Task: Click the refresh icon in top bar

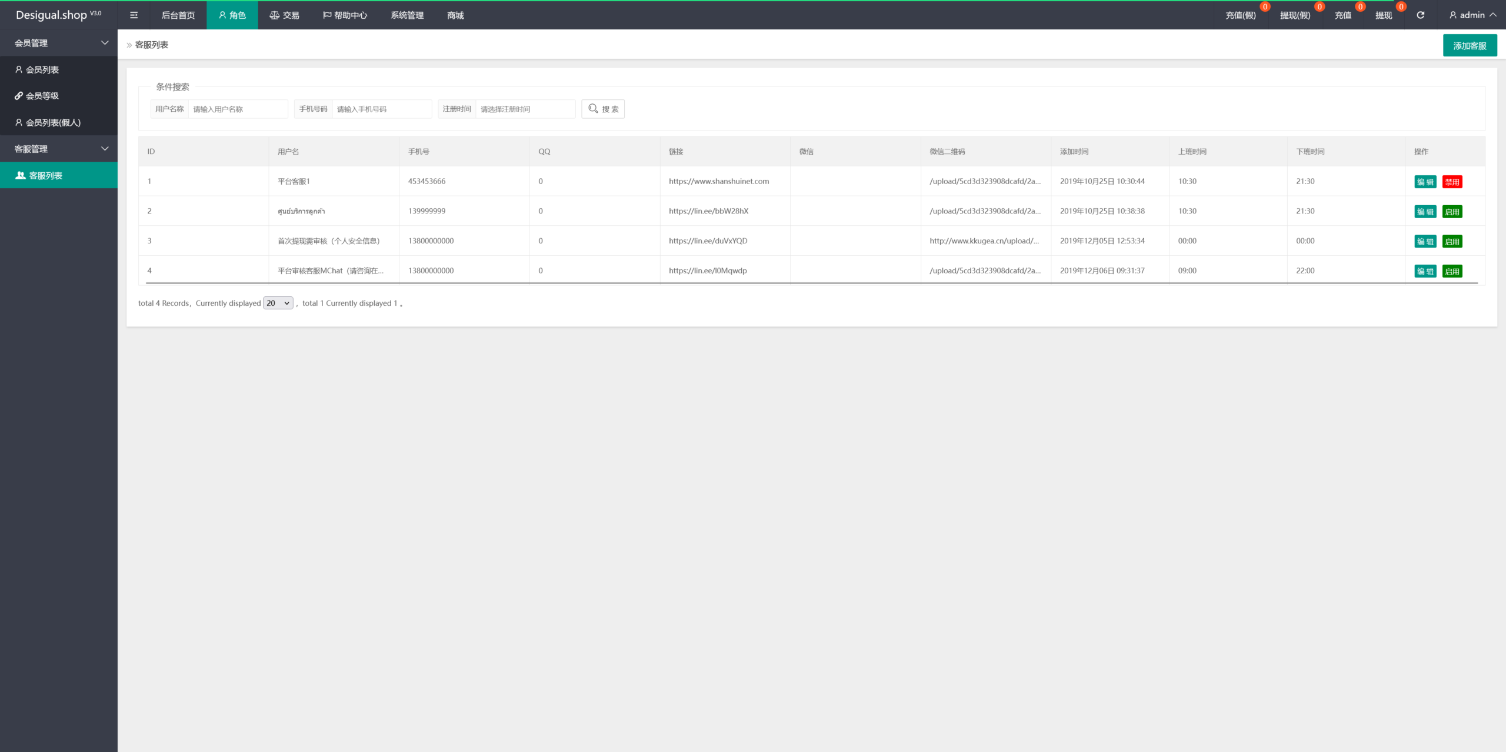Action: tap(1420, 15)
